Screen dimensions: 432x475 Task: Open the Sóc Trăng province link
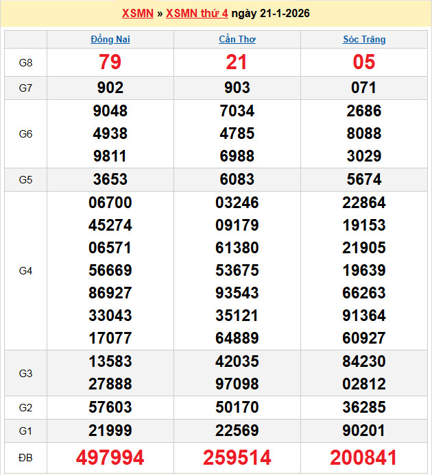tap(364, 40)
